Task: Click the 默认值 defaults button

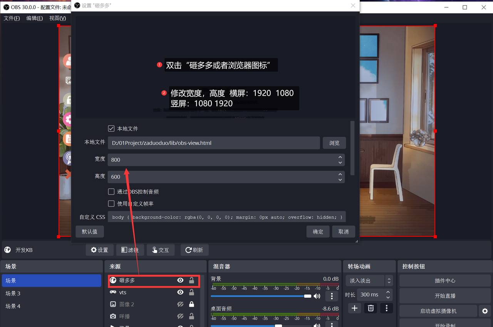Action: click(90, 232)
